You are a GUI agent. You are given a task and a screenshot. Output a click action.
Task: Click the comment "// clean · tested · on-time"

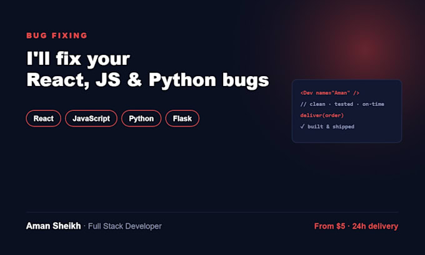click(x=342, y=104)
